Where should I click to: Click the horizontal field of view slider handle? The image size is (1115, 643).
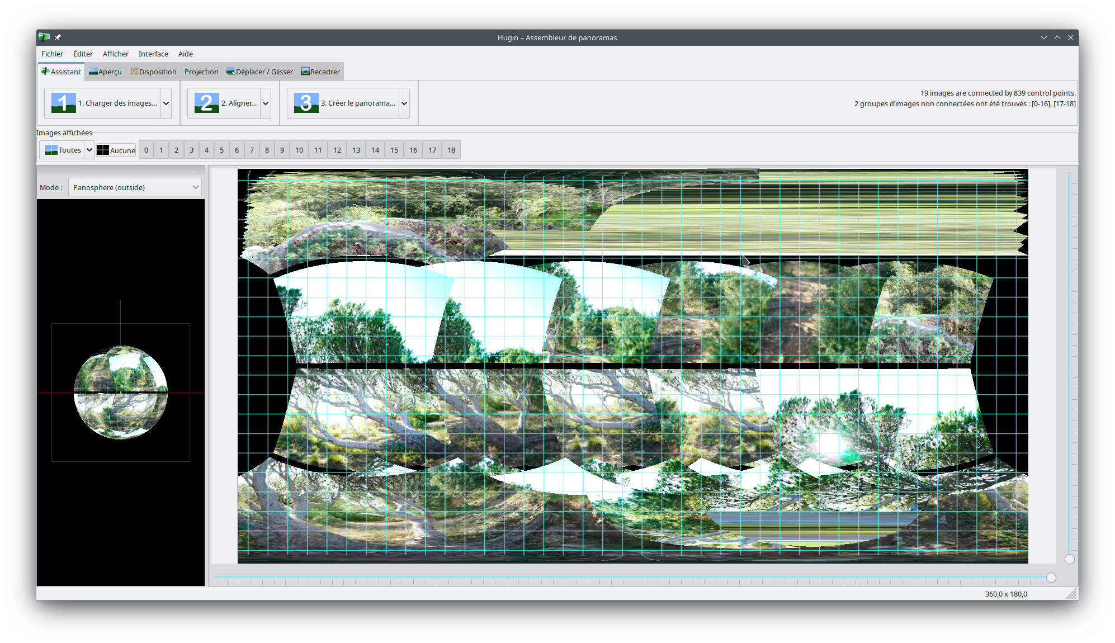pyautogui.click(x=1051, y=578)
